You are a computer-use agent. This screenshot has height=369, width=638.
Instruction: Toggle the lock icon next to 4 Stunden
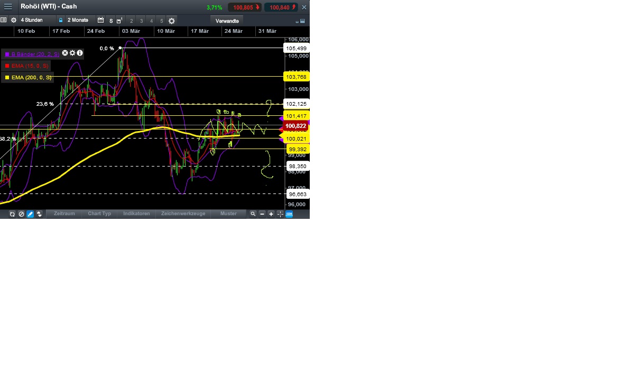[61, 21]
